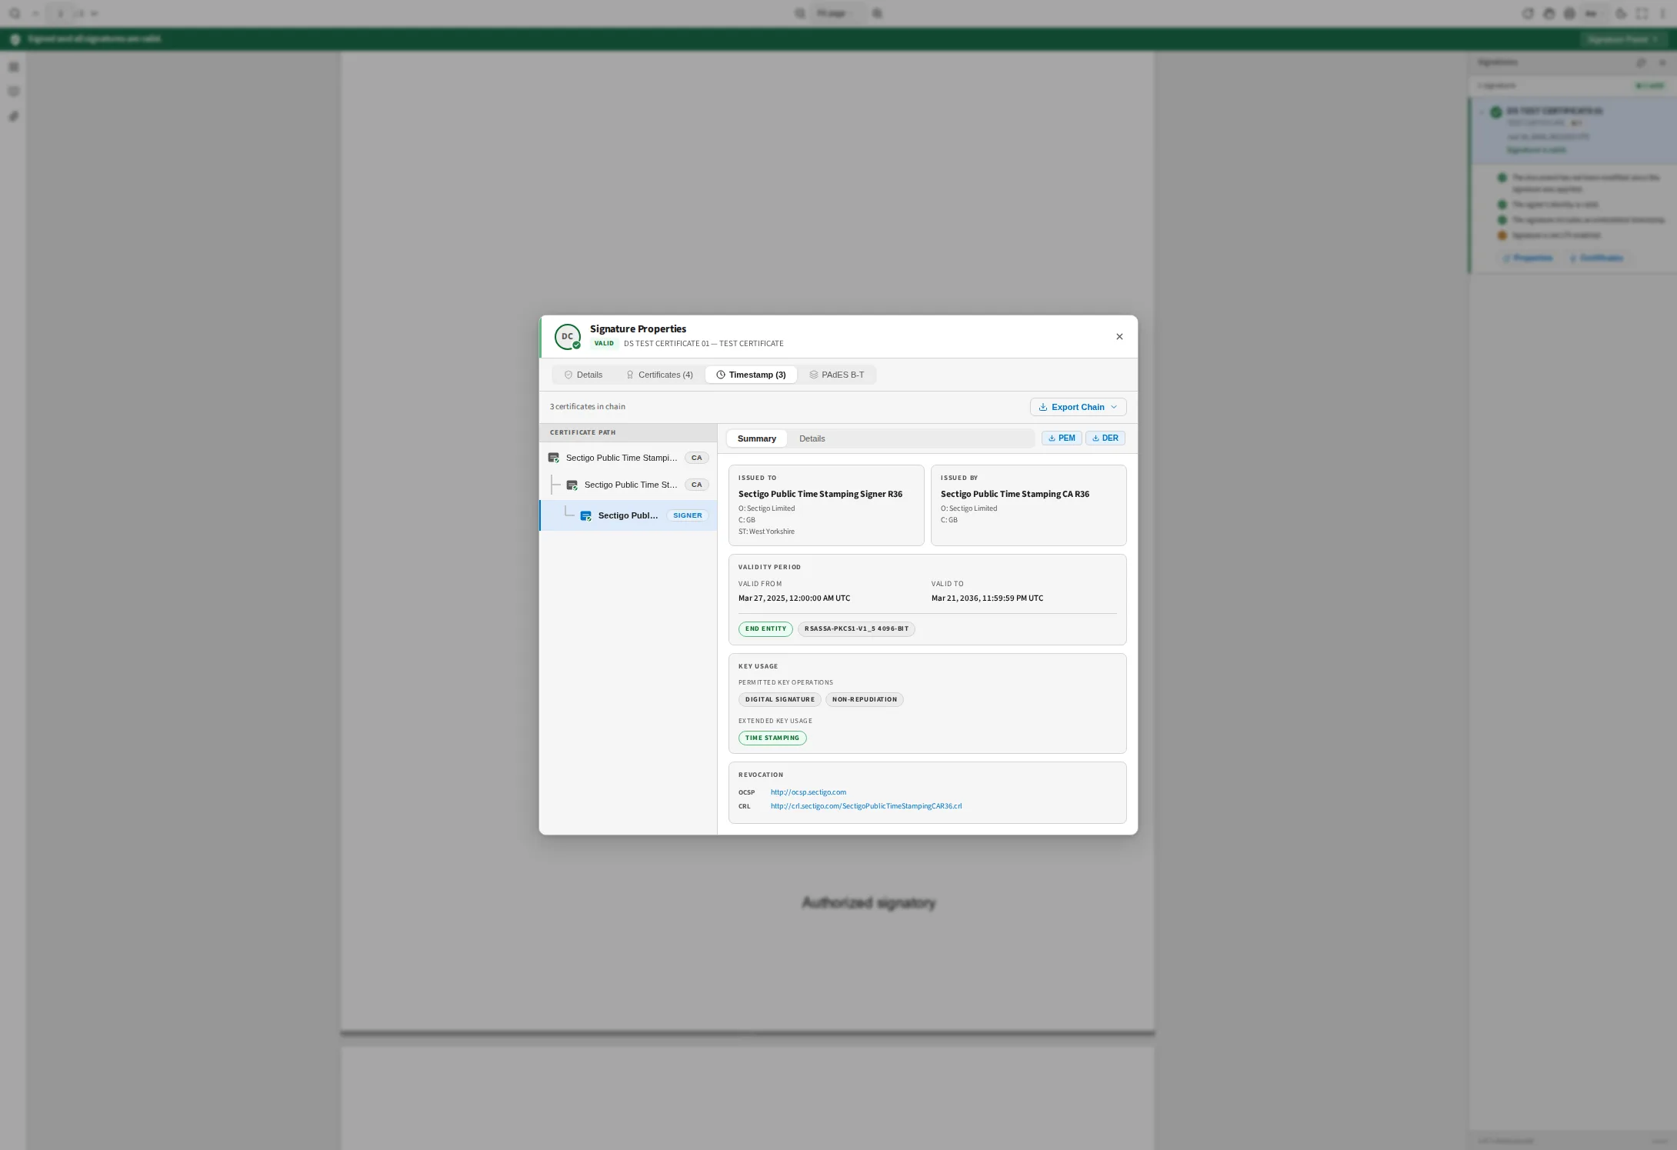
Task: Click the zoom out magnifier in background toolbar
Action: [800, 13]
